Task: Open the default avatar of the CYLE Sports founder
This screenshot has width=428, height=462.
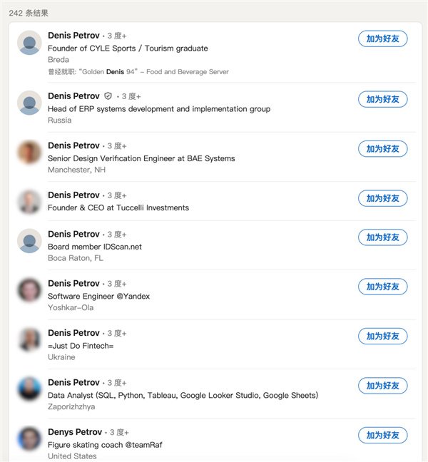Action: [x=29, y=43]
